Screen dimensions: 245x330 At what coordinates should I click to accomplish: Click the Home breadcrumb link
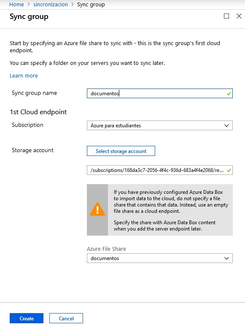click(16, 4)
